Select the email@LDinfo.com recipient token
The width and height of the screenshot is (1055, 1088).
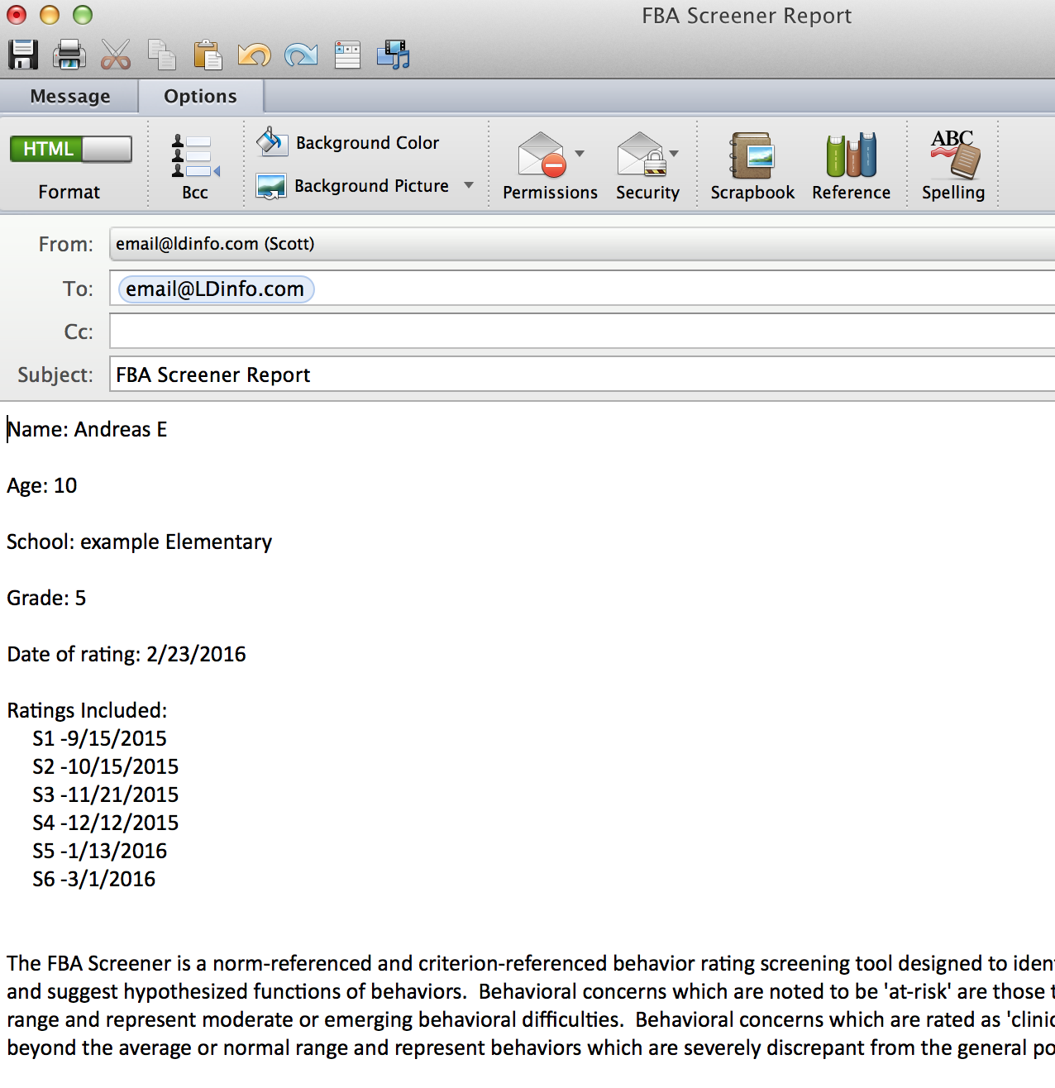coord(216,289)
